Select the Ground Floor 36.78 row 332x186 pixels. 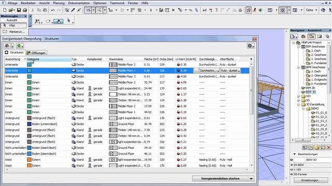point(127,124)
